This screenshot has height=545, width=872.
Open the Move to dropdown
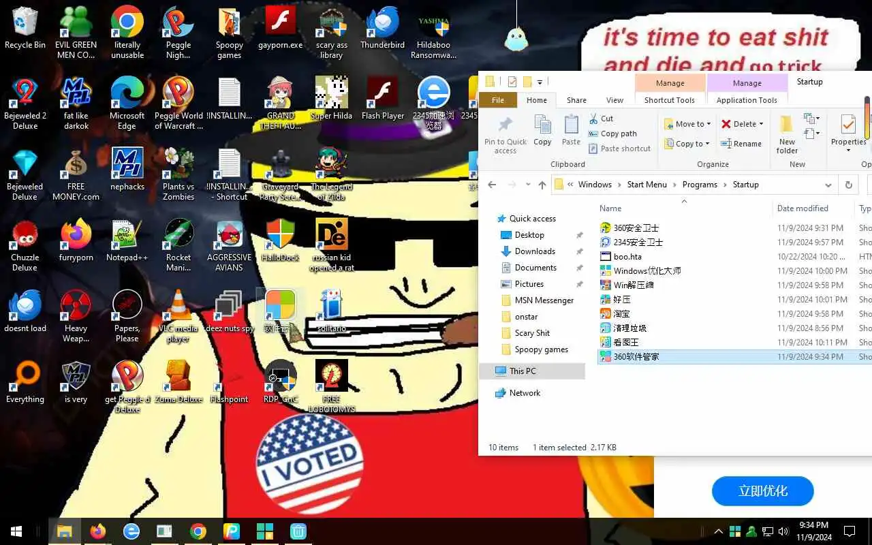click(x=687, y=124)
